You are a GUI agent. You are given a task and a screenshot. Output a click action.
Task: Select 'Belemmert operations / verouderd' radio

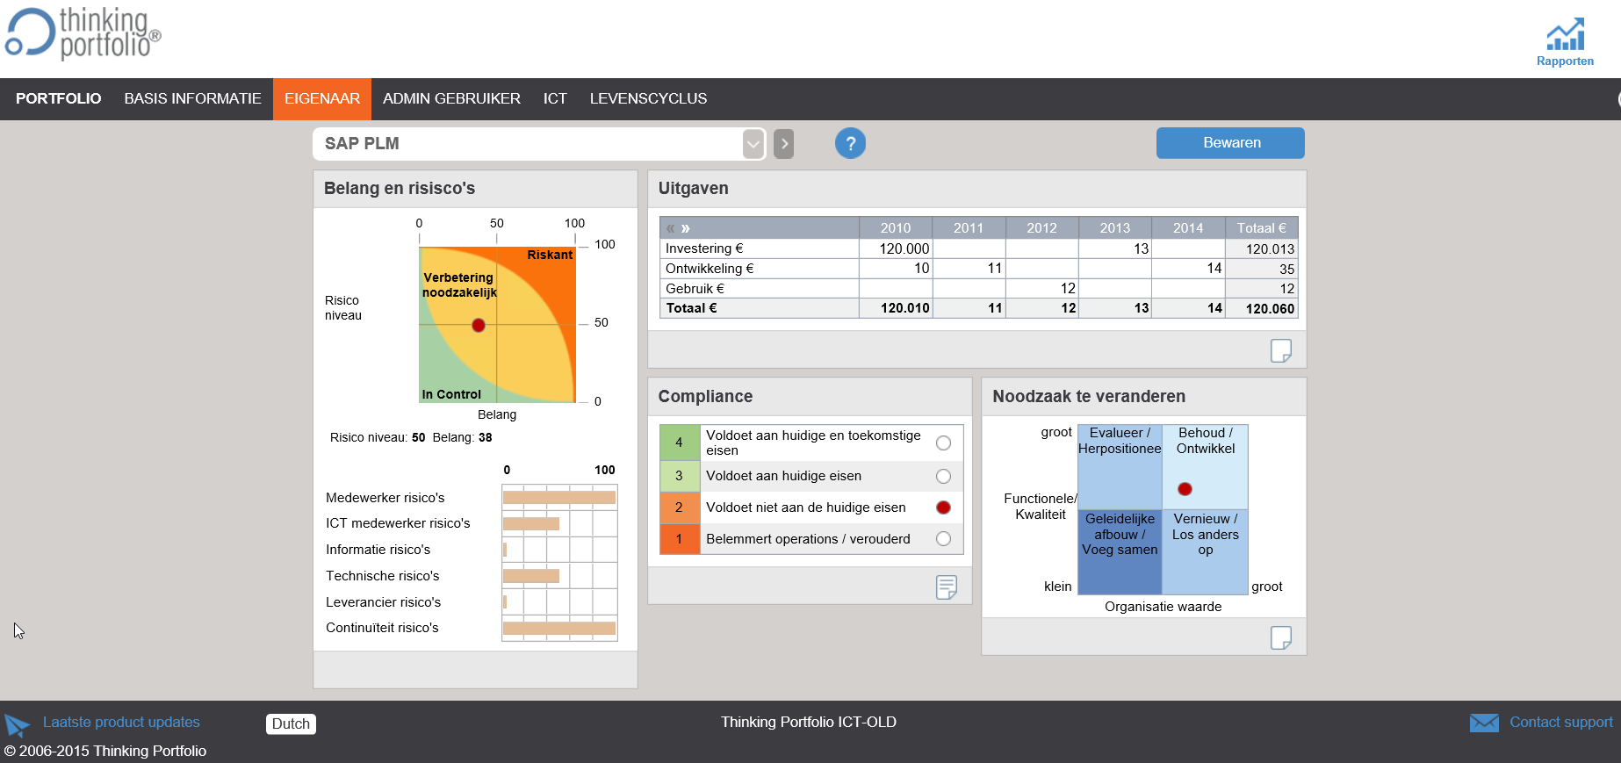coord(943,539)
